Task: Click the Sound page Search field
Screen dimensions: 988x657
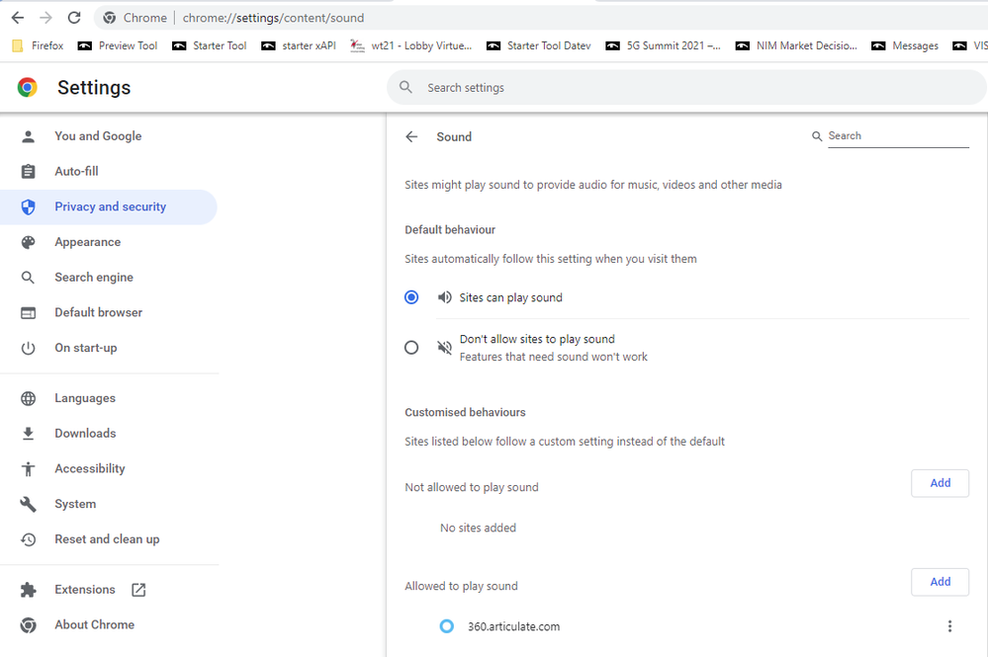Action: [x=898, y=136]
